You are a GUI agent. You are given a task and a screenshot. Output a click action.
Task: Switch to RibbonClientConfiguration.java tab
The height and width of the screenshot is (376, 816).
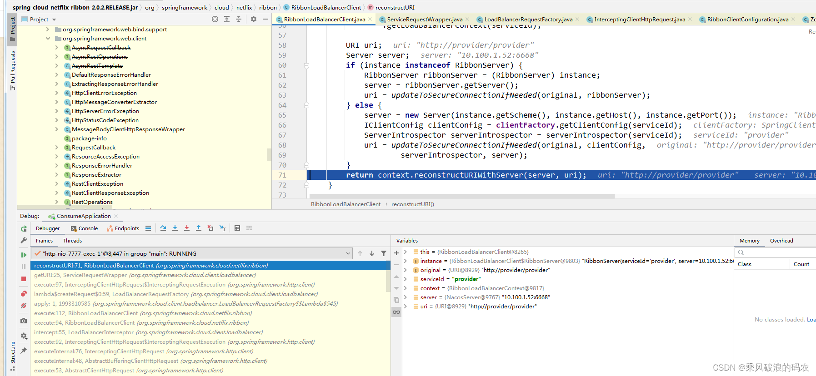748,19
